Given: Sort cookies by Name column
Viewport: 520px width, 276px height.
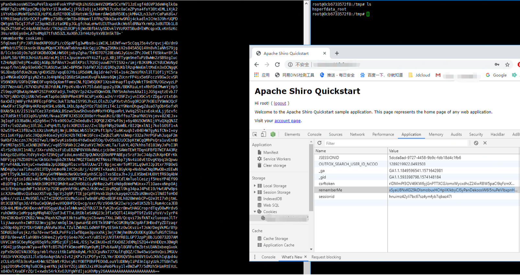Looking at the screenshot, I should [351, 151].
